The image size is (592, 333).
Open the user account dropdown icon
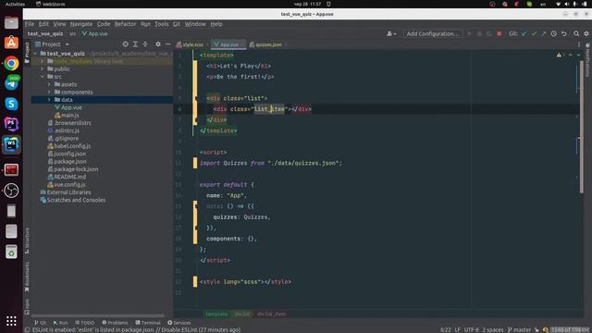tap(391, 33)
